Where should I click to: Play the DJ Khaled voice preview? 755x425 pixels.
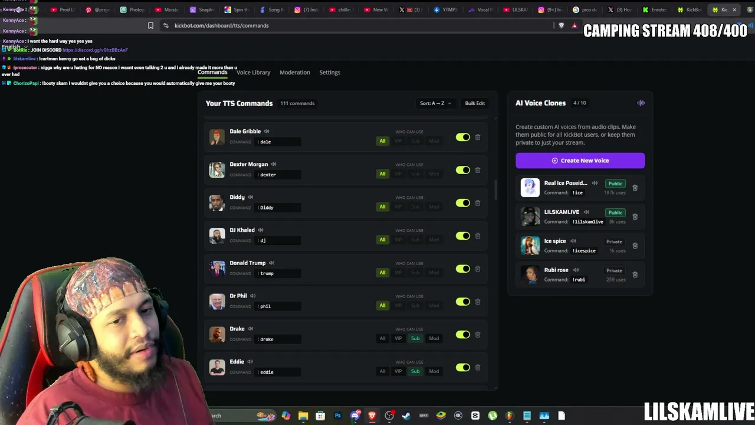click(x=261, y=230)
